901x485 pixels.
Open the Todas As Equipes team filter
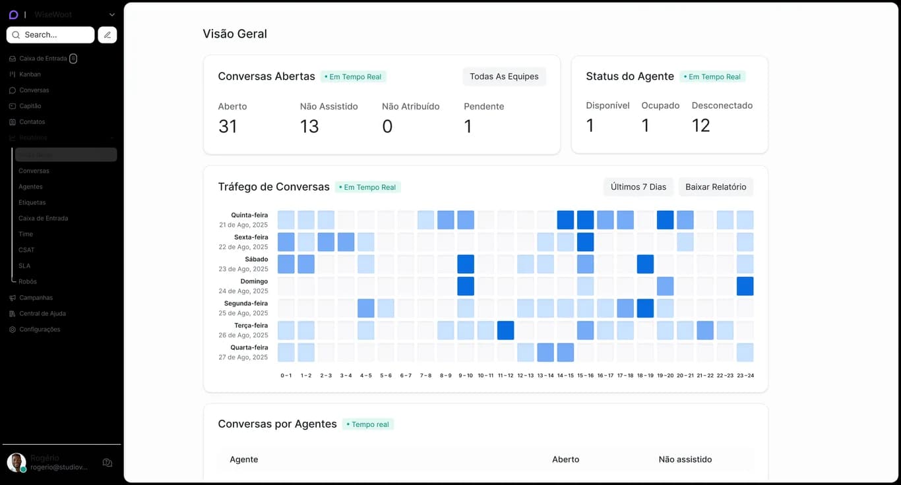(504, 76)
